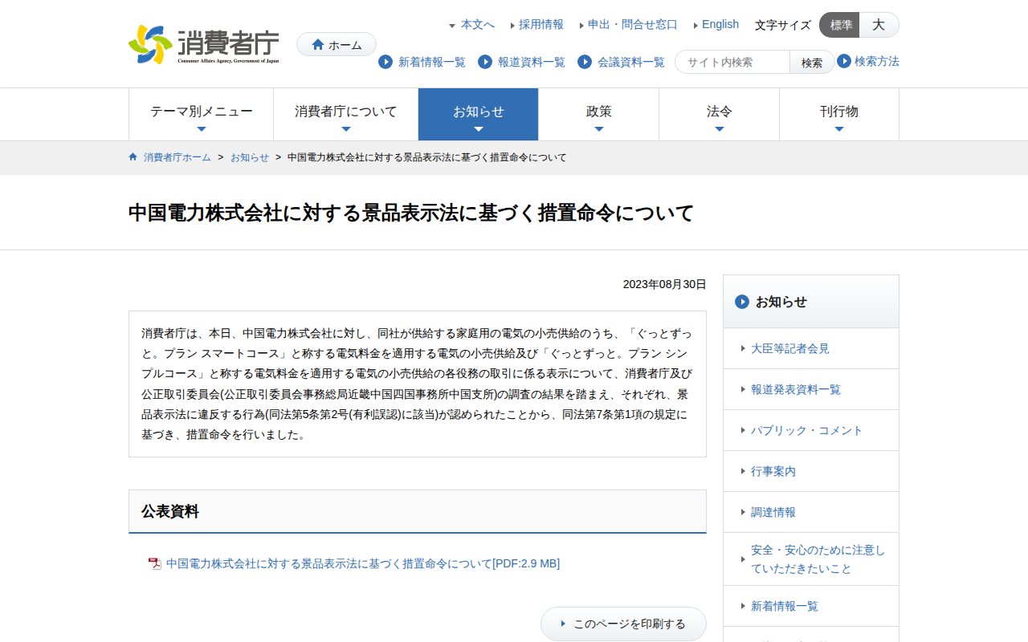1028x642 pixels.
Task: Click the arrow icon beside 検索方法
Action: [x=844, y=61]
